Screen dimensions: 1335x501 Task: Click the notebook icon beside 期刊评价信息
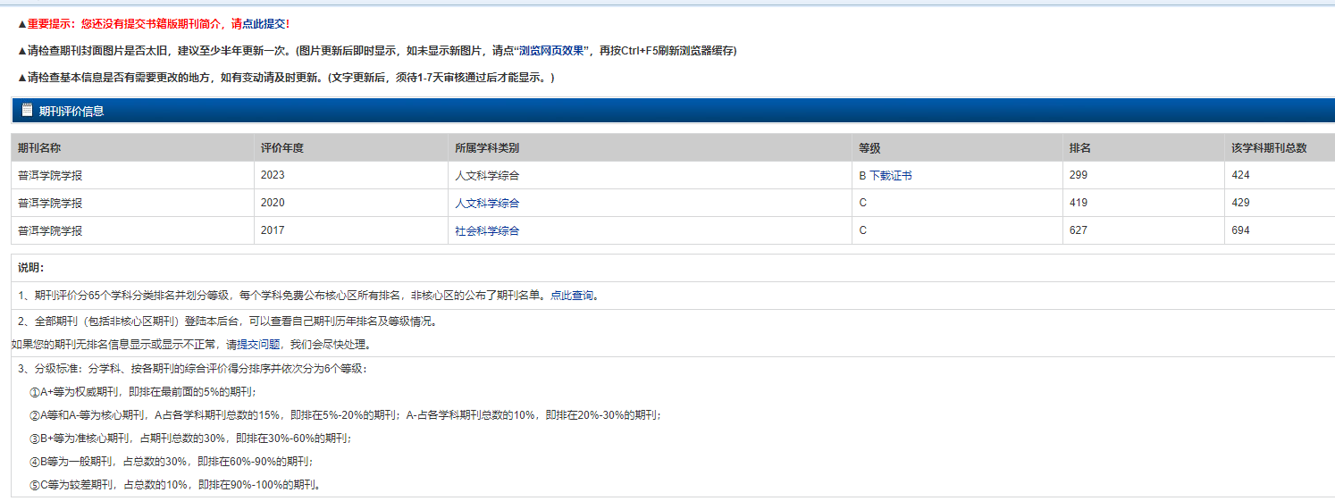(x=27, y=110)
